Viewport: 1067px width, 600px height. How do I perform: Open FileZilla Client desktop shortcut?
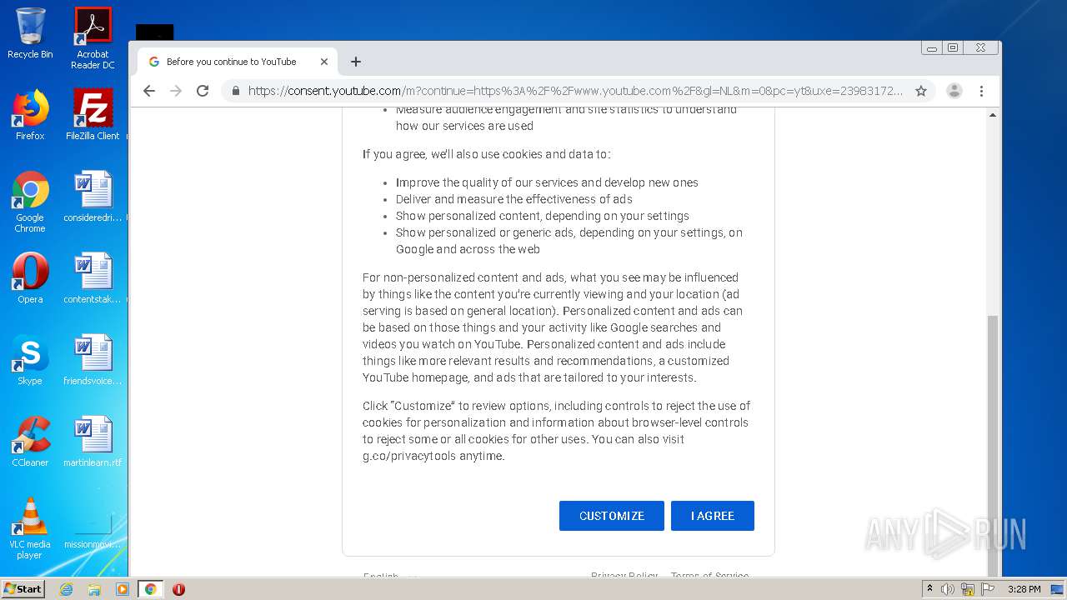[93, 116]
